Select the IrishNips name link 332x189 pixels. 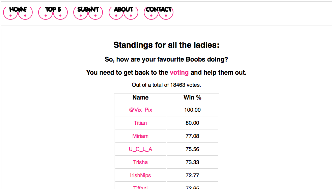[x=140, y=176]
